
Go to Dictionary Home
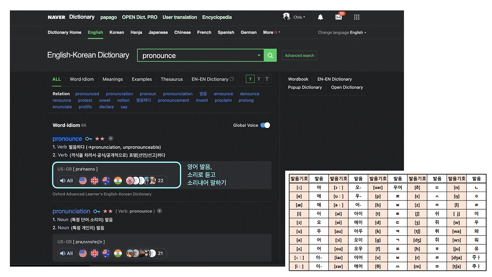coord(65,32)
